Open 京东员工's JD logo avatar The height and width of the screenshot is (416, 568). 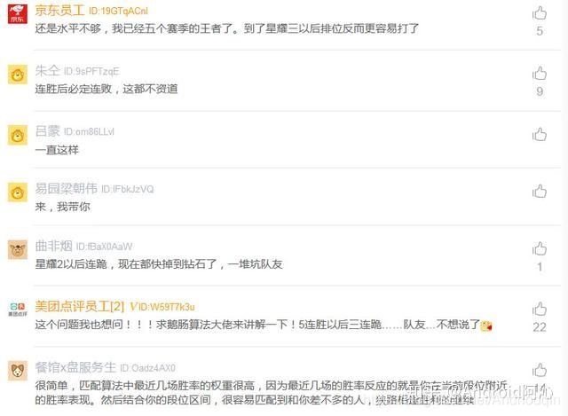[18, 14]
